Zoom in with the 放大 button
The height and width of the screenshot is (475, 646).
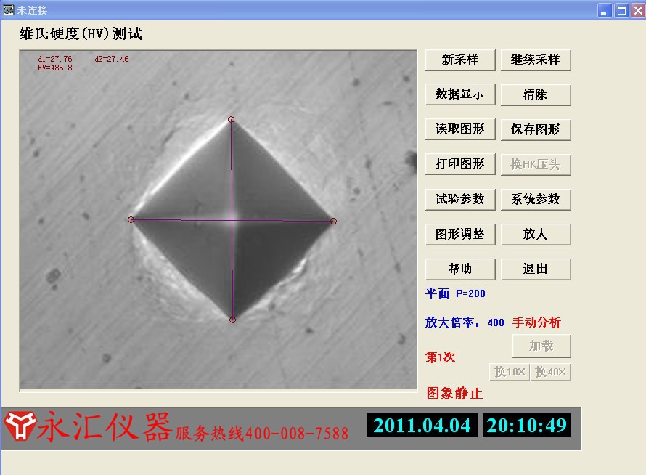pos(535,234)
